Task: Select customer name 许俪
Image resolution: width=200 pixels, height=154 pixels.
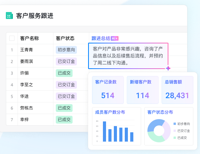Action: pos(24,73)
